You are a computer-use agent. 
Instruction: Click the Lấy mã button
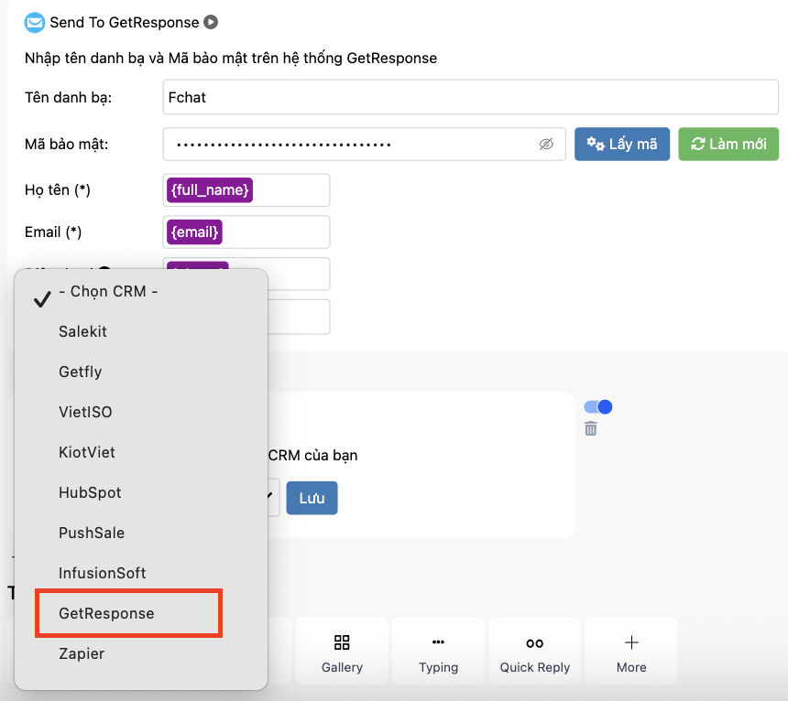[x=621, y=144]
